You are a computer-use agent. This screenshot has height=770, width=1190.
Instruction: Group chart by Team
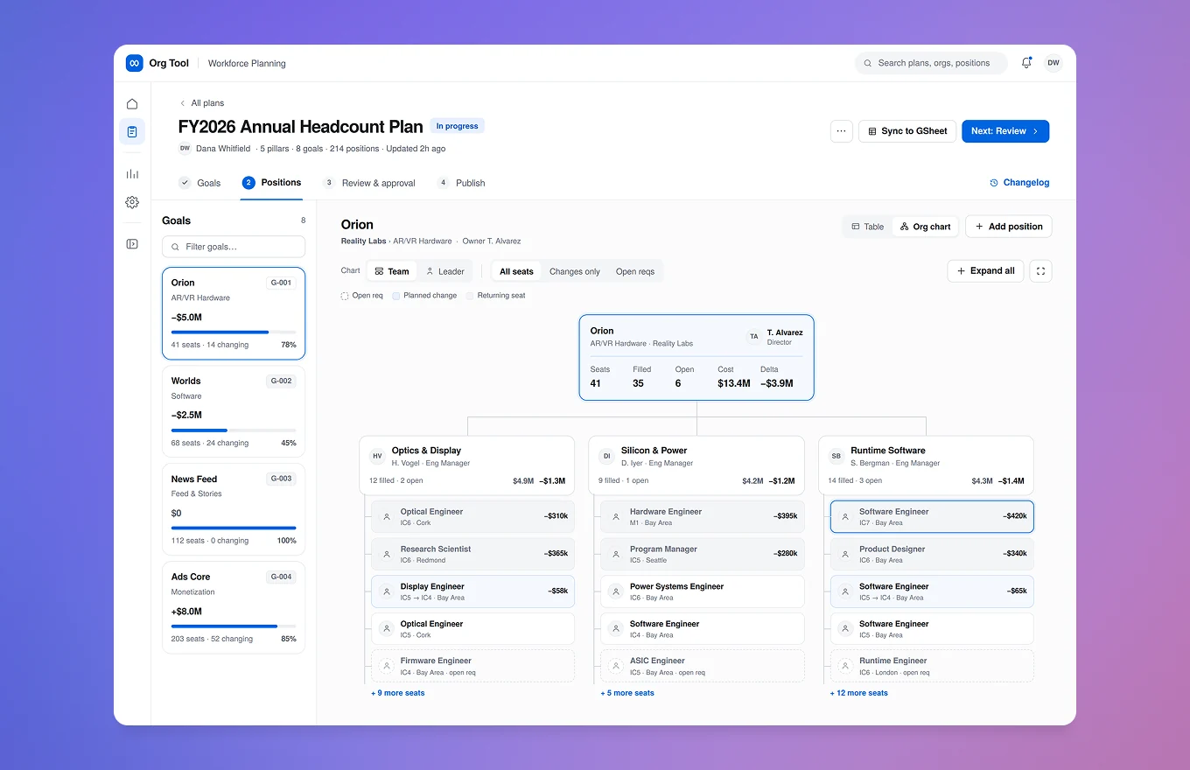[391, 271]
